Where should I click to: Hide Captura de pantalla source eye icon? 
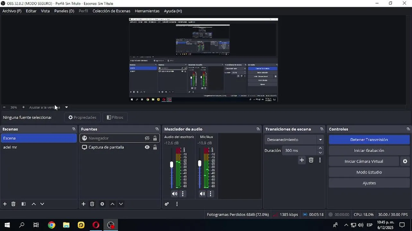coord(147,147)
